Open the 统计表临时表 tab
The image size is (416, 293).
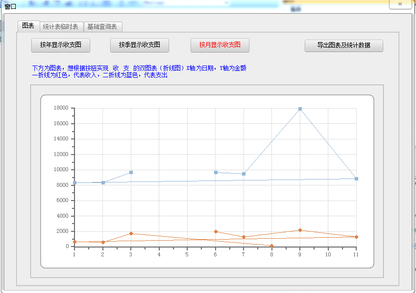click(x=60, y=26)
